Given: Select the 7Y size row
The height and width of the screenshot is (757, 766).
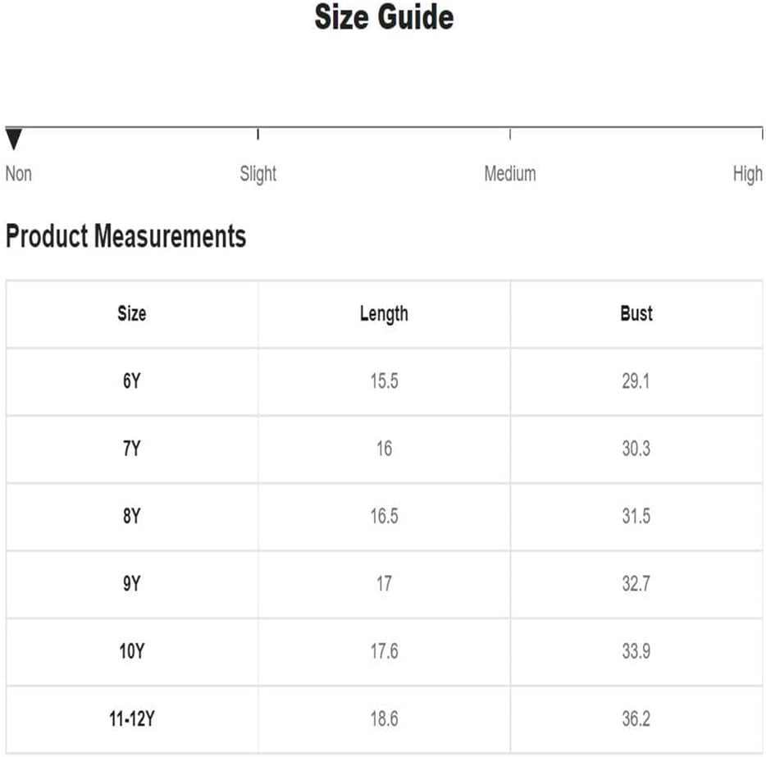Looking at the screenshot, I should 132,449.
